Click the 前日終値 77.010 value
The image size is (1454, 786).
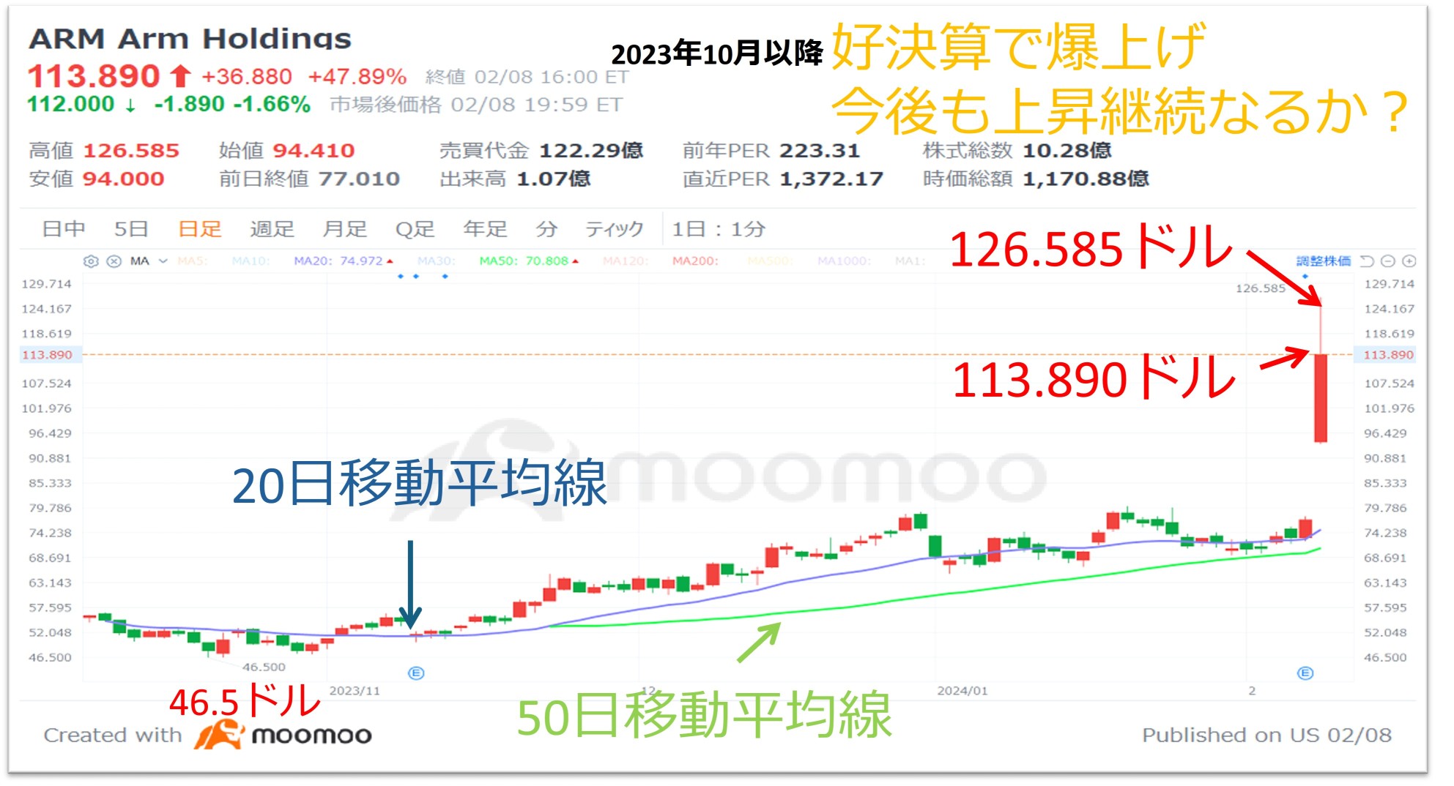pos(359,179)
